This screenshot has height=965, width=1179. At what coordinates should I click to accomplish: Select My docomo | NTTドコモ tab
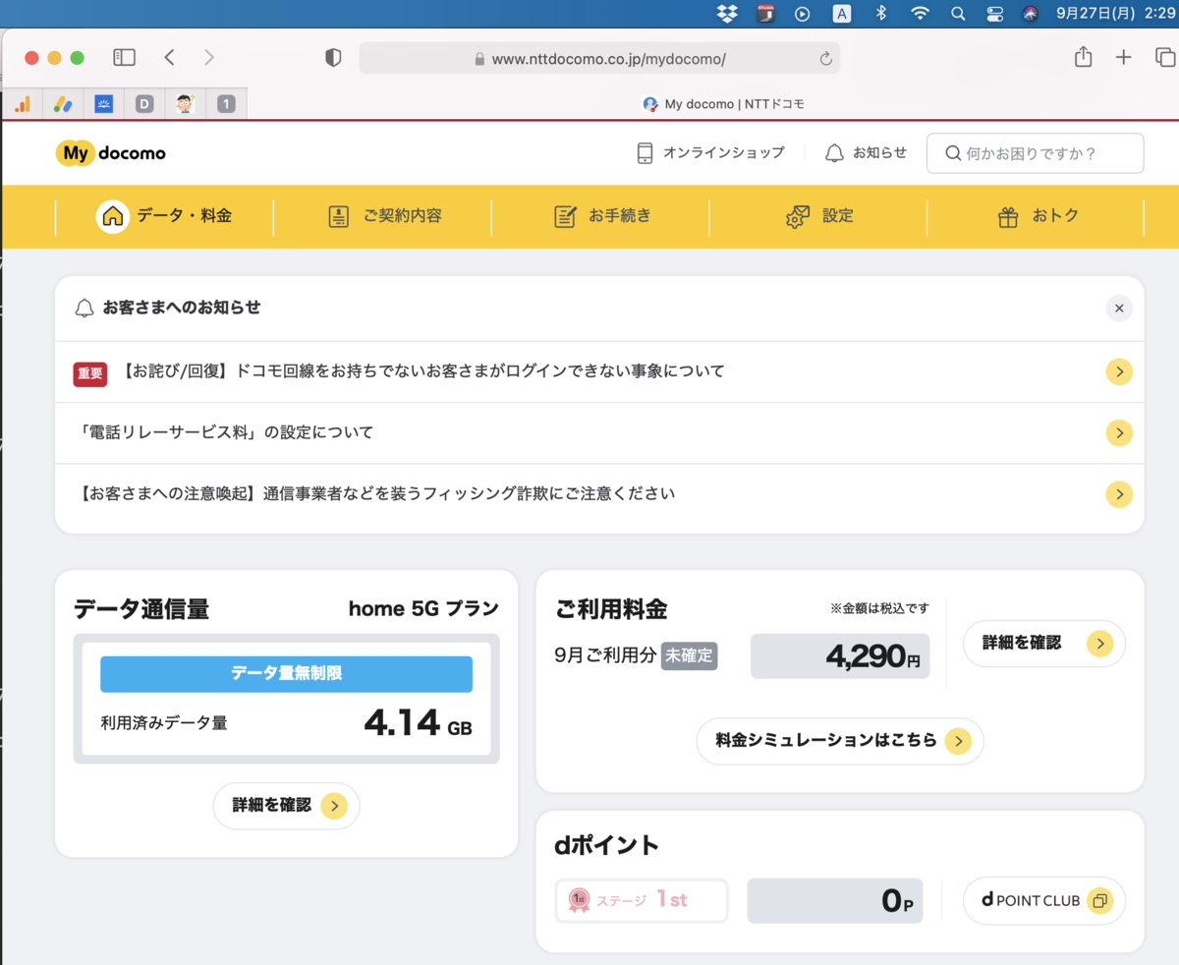pos(723,103)
